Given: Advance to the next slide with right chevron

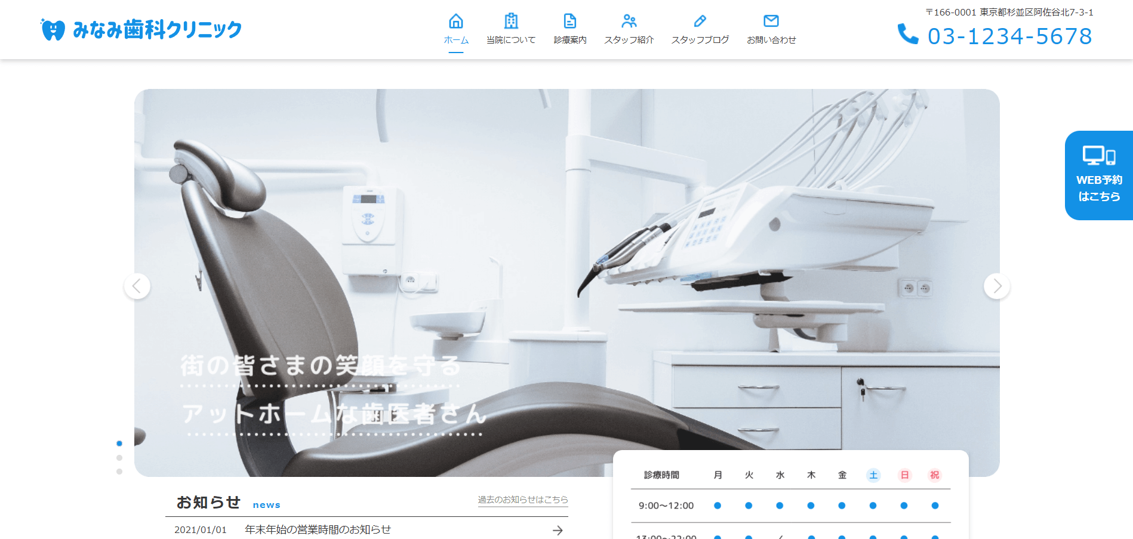Looking at the screenshot, I should [997, 287].
